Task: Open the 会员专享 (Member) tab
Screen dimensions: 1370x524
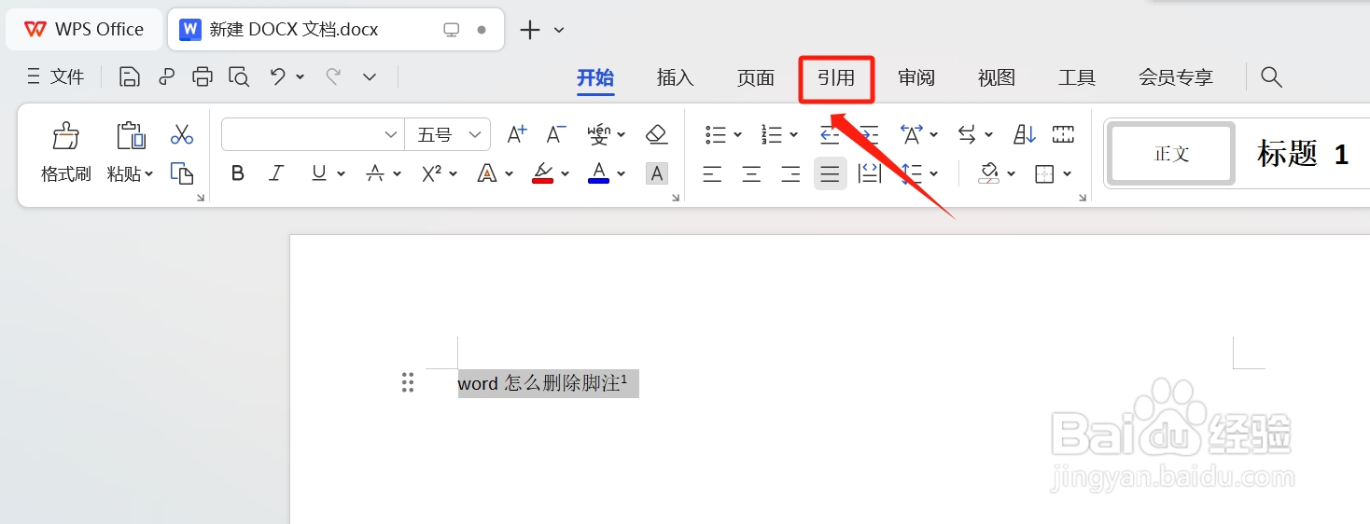Action: [x=1176, y=77]
